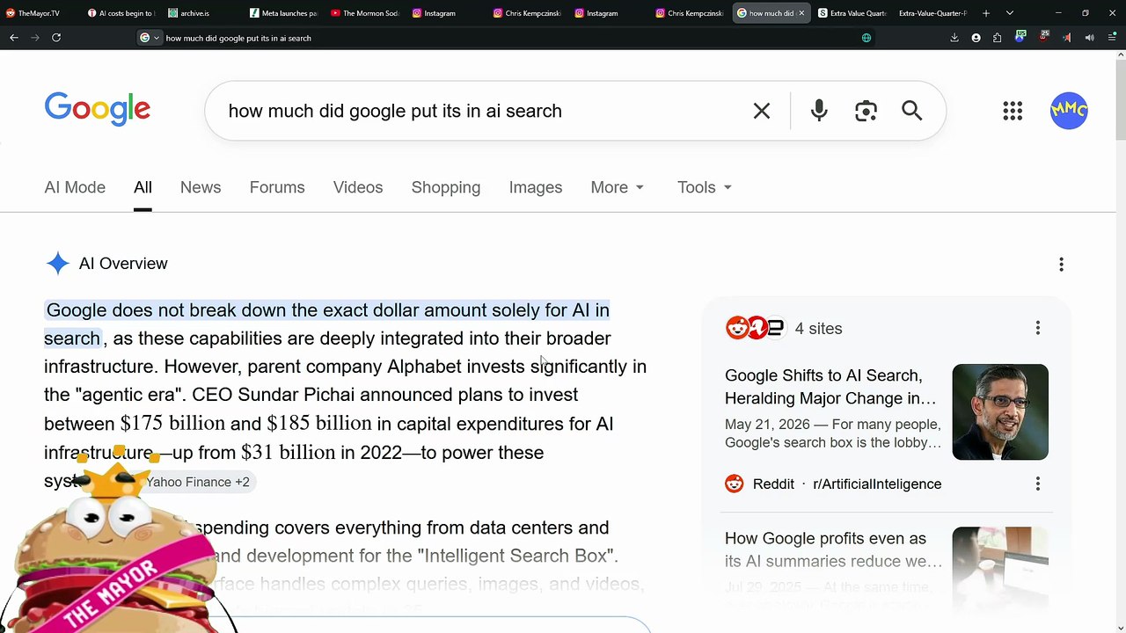Open Google Lens image search
This screenshot has height=633, width=1126.
coord(866,111)
